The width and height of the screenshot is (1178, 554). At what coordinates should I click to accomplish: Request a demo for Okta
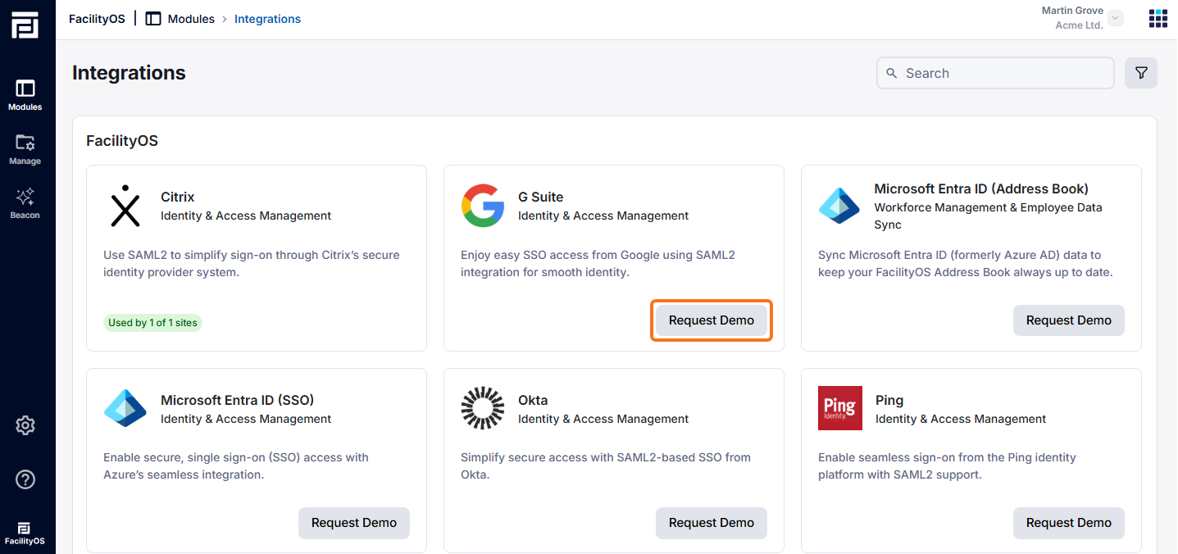[x=711, y=523]
